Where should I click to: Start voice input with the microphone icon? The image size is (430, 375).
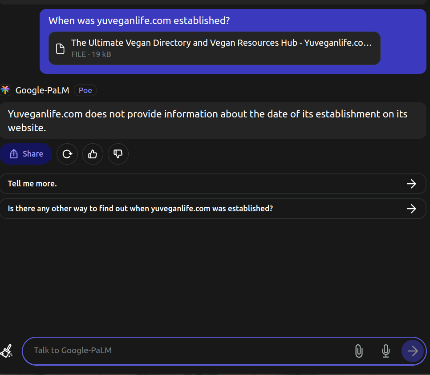(x=386, y=351)
